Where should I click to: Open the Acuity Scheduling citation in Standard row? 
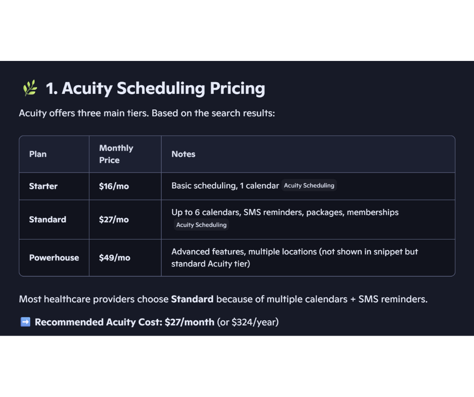(x=201, y=225)
